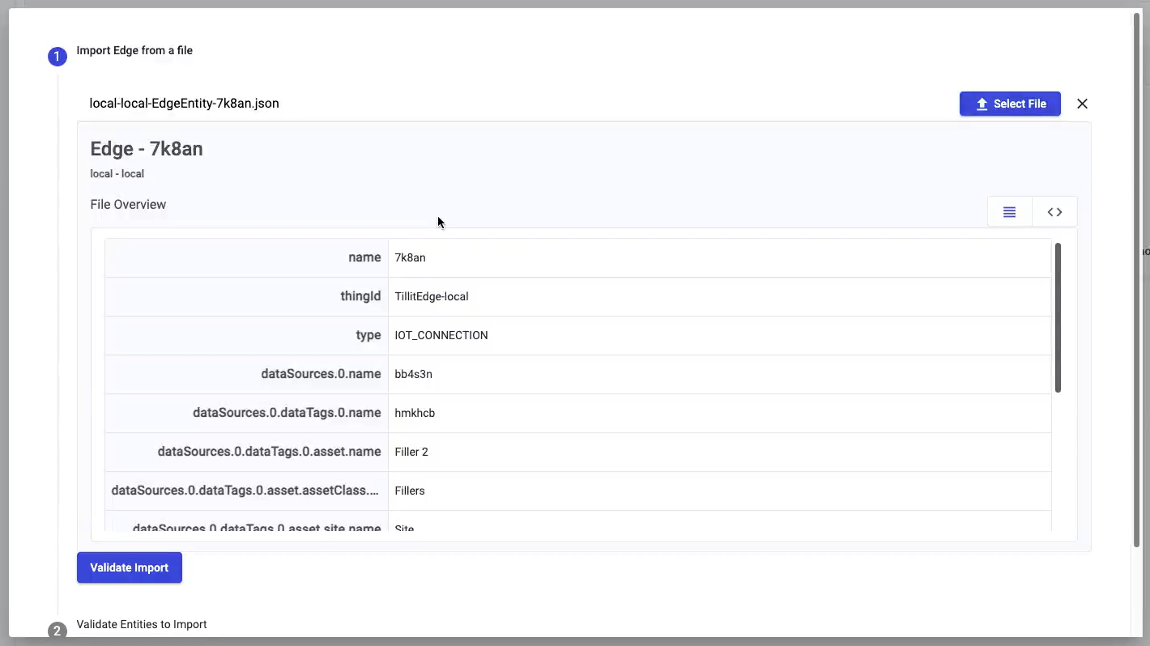The image size is (1150, 646).
Task: Click the Validate Import button
Action: [x=130, y=567]
